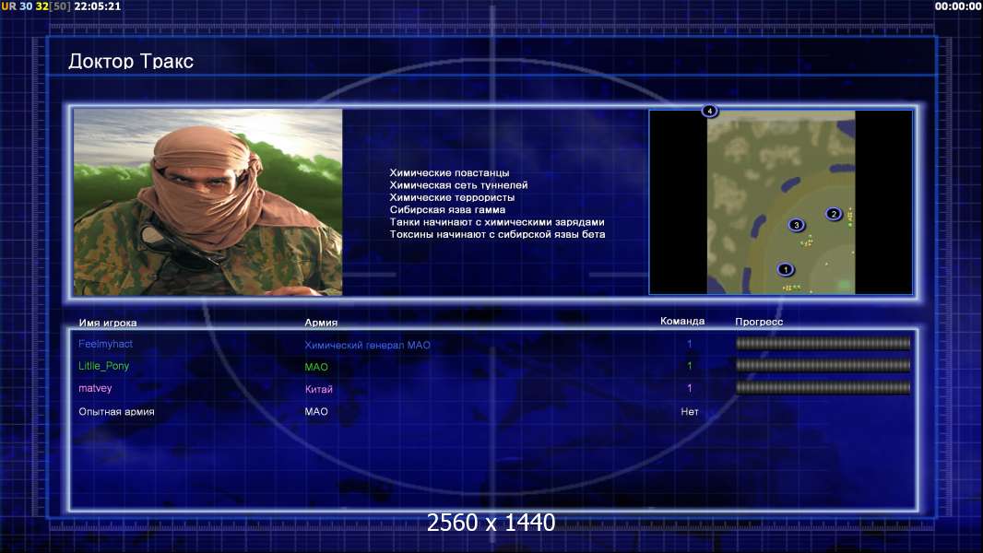
Task: Click matvey's loading progress bar
Action: click(823, 388)
